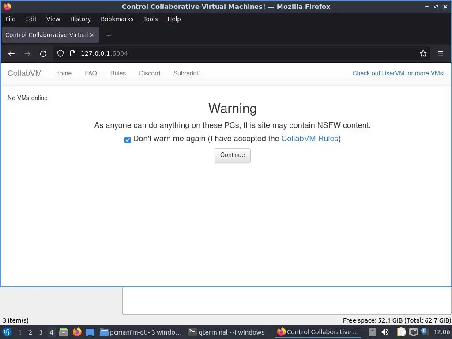
Task: Click the site information page icon
Action: coord(73,53)
